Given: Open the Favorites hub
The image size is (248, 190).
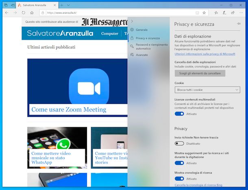Looking at the screenshot, I should (216, 13).
